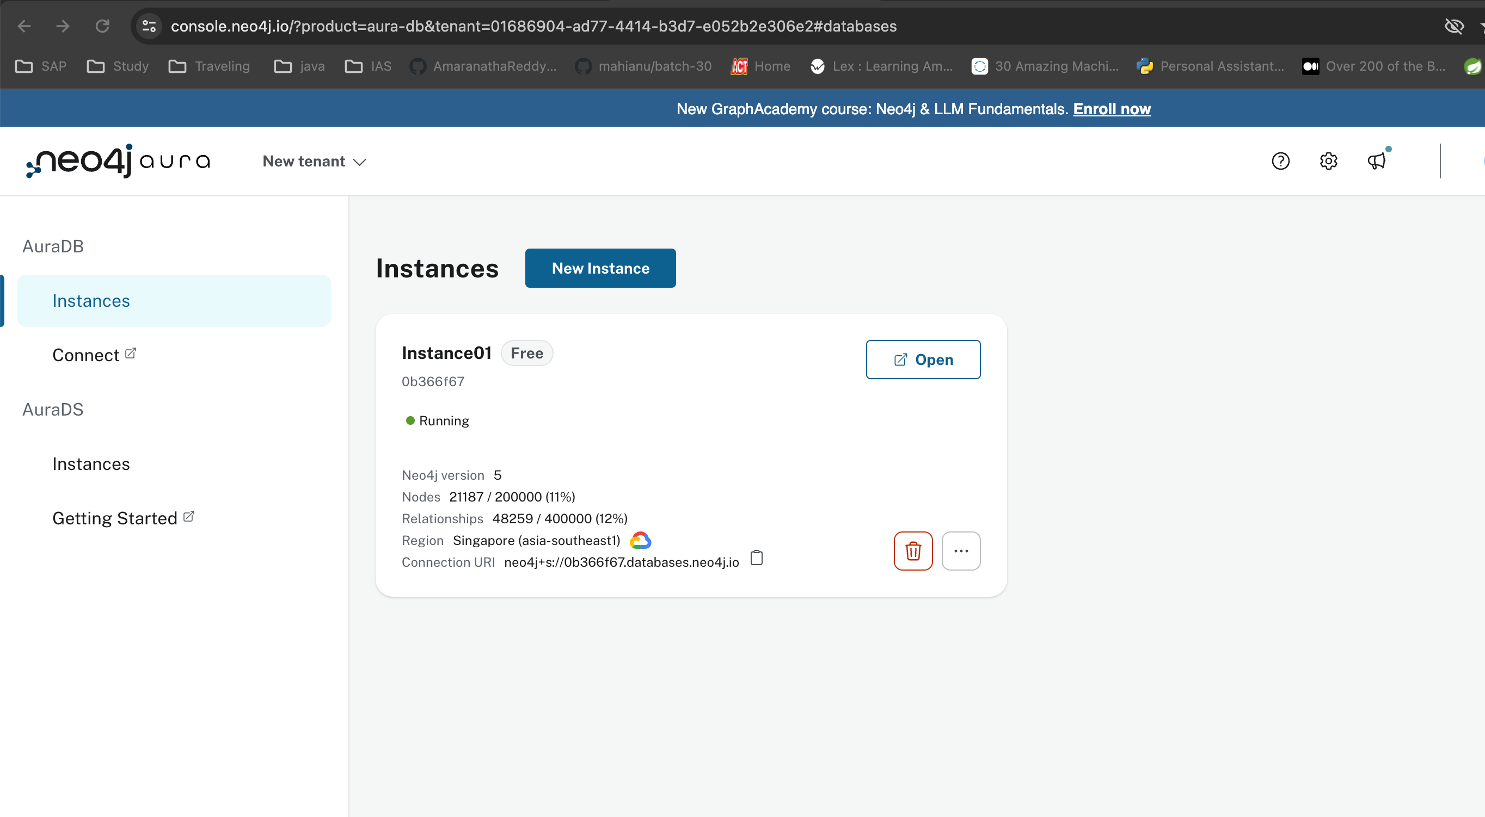This screenshot has width=1485, height=817.
Task: Click the Google Cloud logo icon
Action: click(x=640, y=541)
